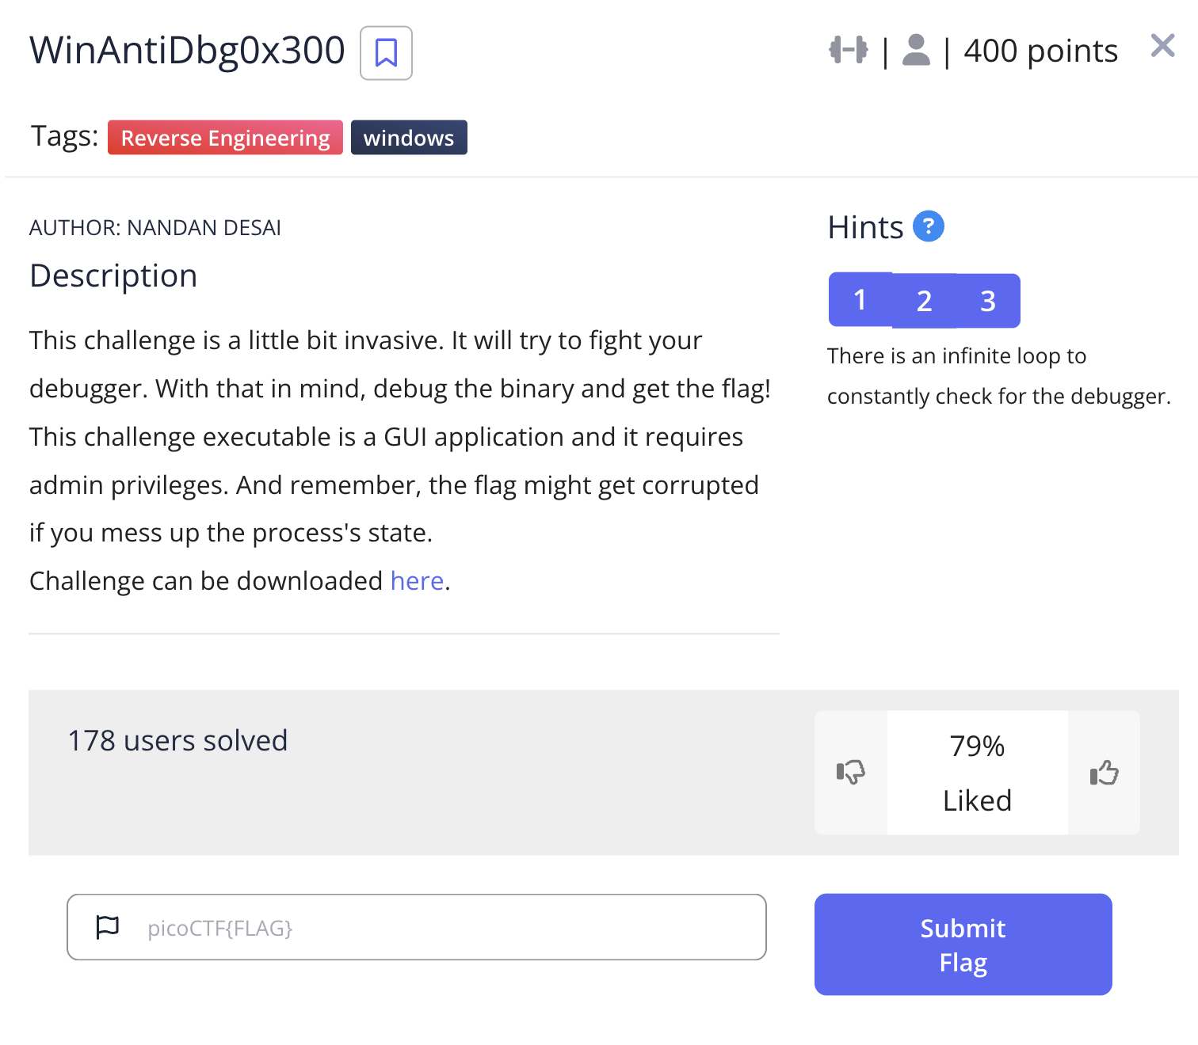The image size is (1198, 1045).
Task: Select the Reverse Engineering tag
Action: [225, 138]
